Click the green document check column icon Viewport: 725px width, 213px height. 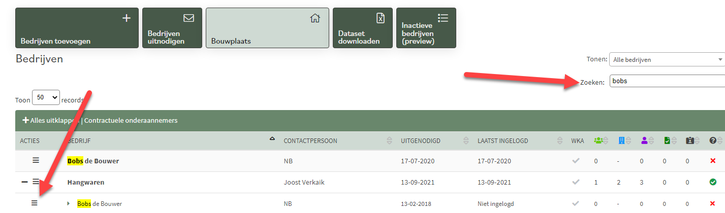(x=667, y=140)
